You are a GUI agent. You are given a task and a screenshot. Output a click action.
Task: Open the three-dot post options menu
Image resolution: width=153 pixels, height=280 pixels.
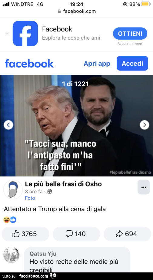[x=144, y=187]
